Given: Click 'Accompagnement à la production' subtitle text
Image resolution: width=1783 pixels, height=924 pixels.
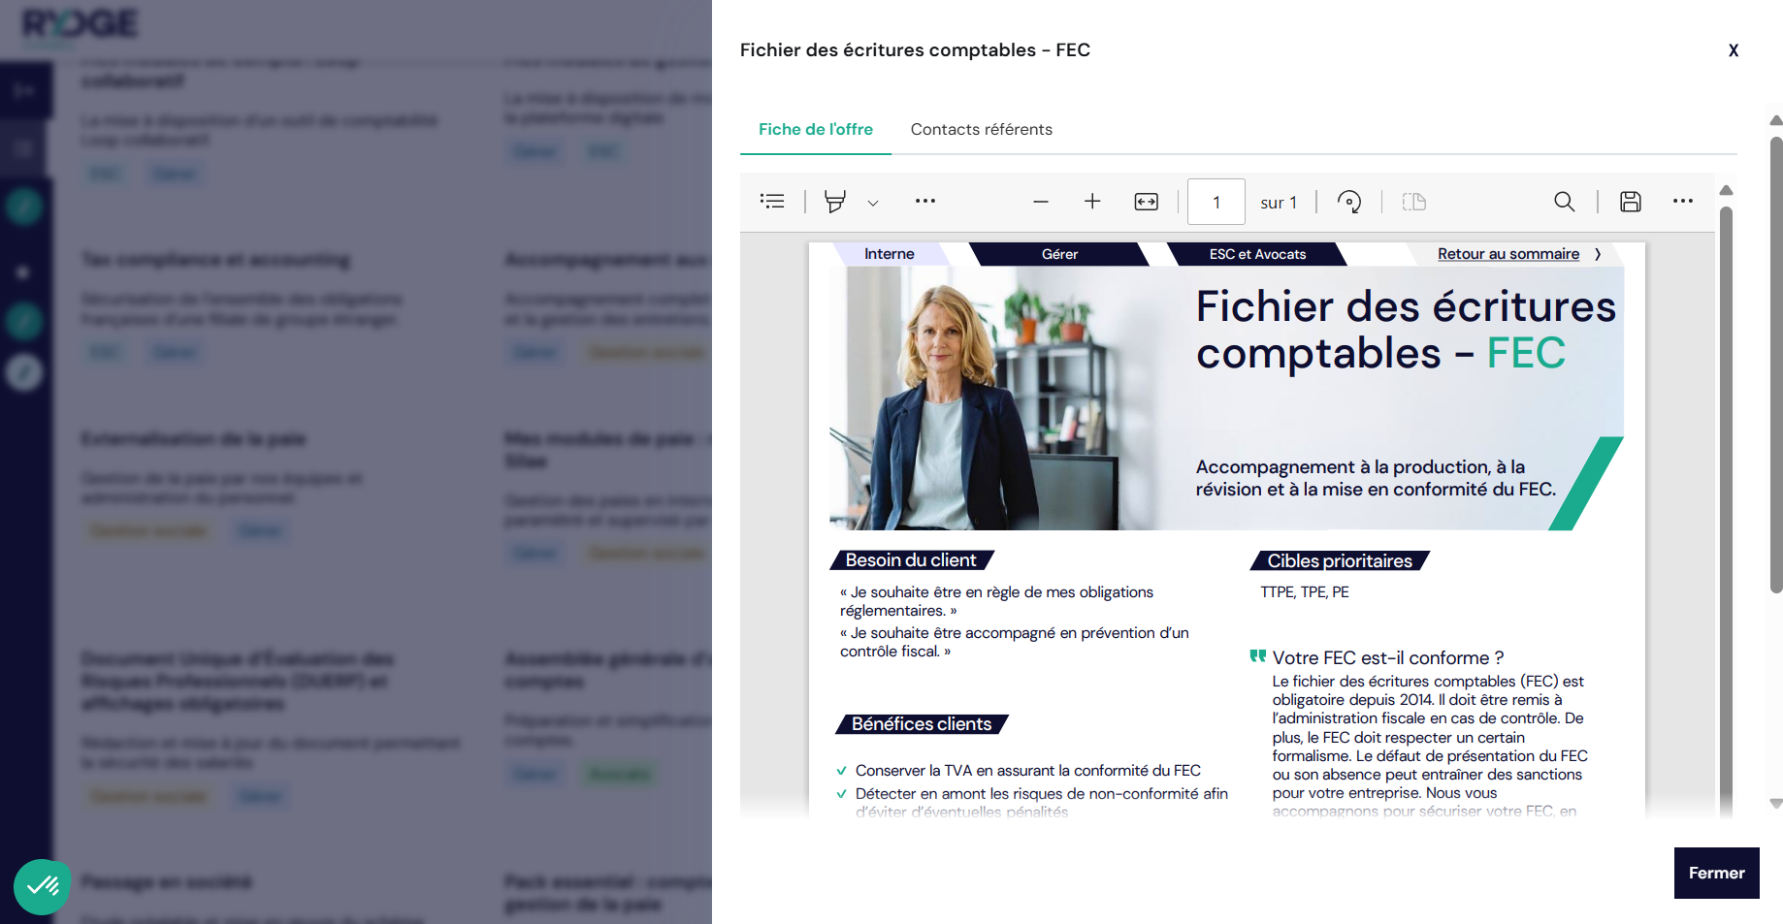Looking at the screenshot, I should tap(1376, 478).
